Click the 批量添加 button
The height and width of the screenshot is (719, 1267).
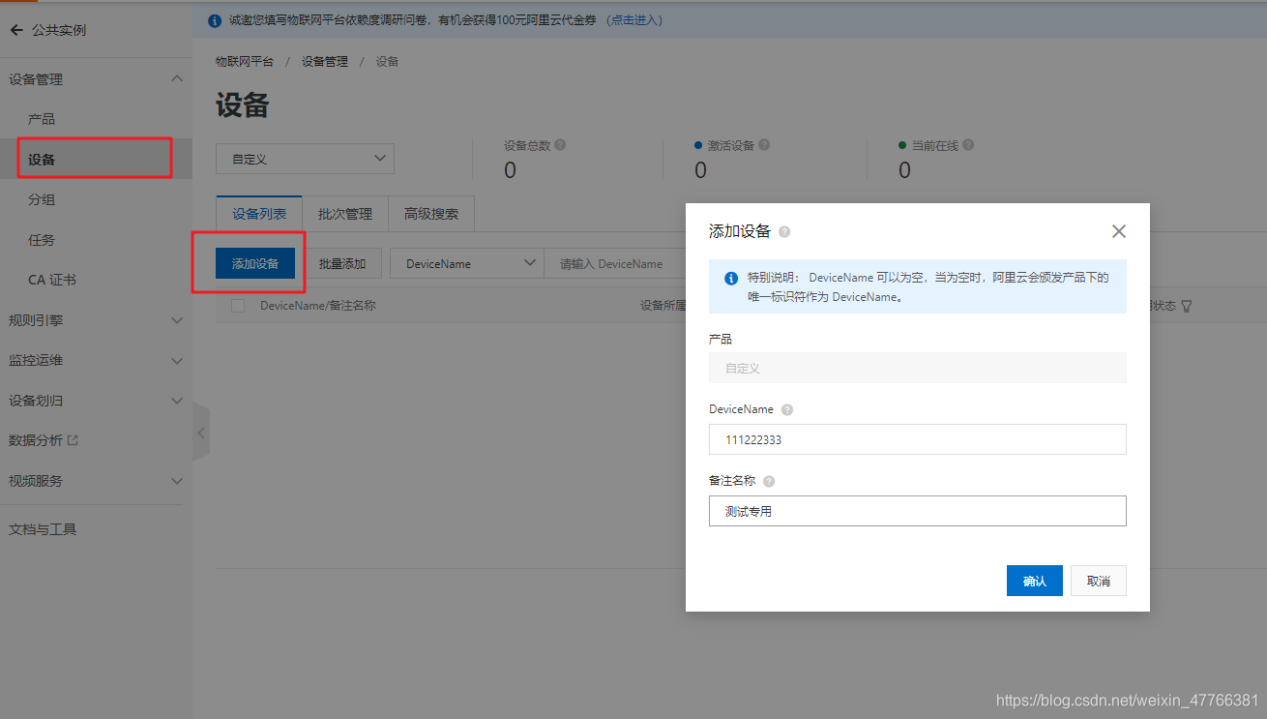342,263
